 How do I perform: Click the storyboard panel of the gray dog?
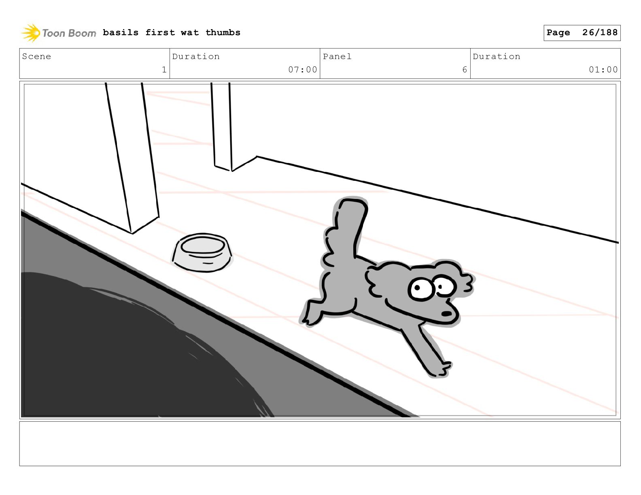[320, 250]
